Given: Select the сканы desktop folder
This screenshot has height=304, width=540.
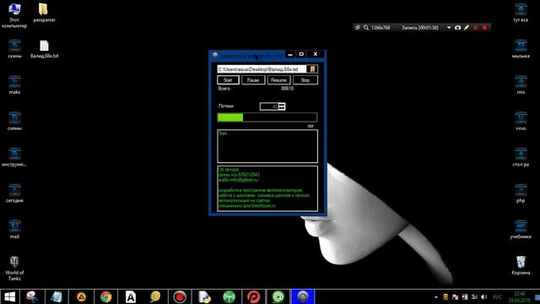Looking at the screenshot, I should point(14,49).
